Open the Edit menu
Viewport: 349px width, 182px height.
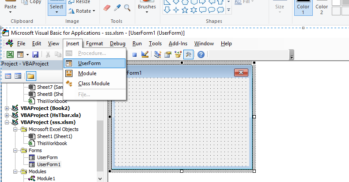coord(37,44)
